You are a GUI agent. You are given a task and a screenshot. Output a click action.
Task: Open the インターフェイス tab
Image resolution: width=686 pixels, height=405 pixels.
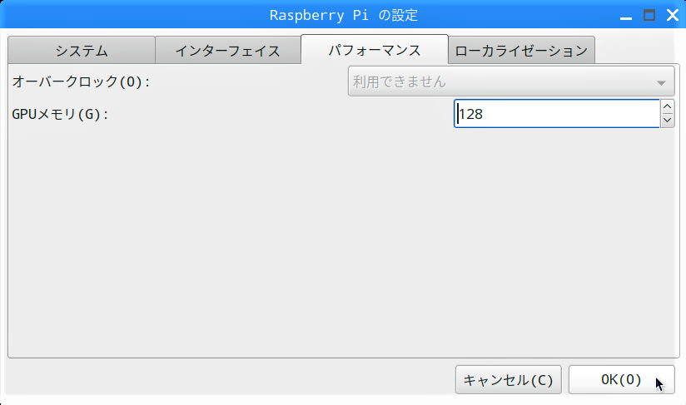coord(227,51)
